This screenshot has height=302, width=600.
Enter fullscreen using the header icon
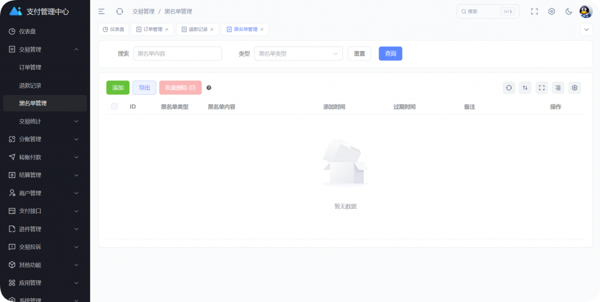534,12
